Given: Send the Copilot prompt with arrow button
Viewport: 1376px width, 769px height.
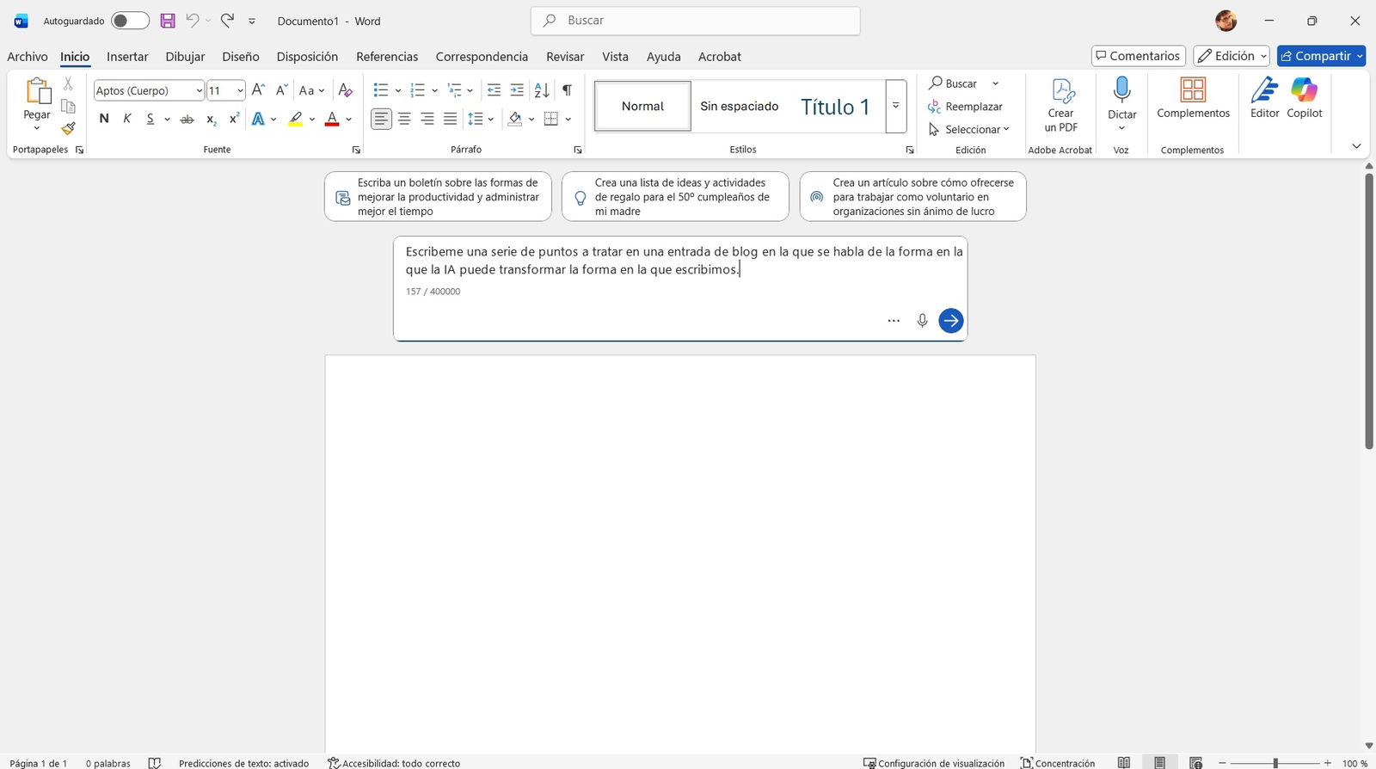Looking at the screenshot, I should click(950, 321).
